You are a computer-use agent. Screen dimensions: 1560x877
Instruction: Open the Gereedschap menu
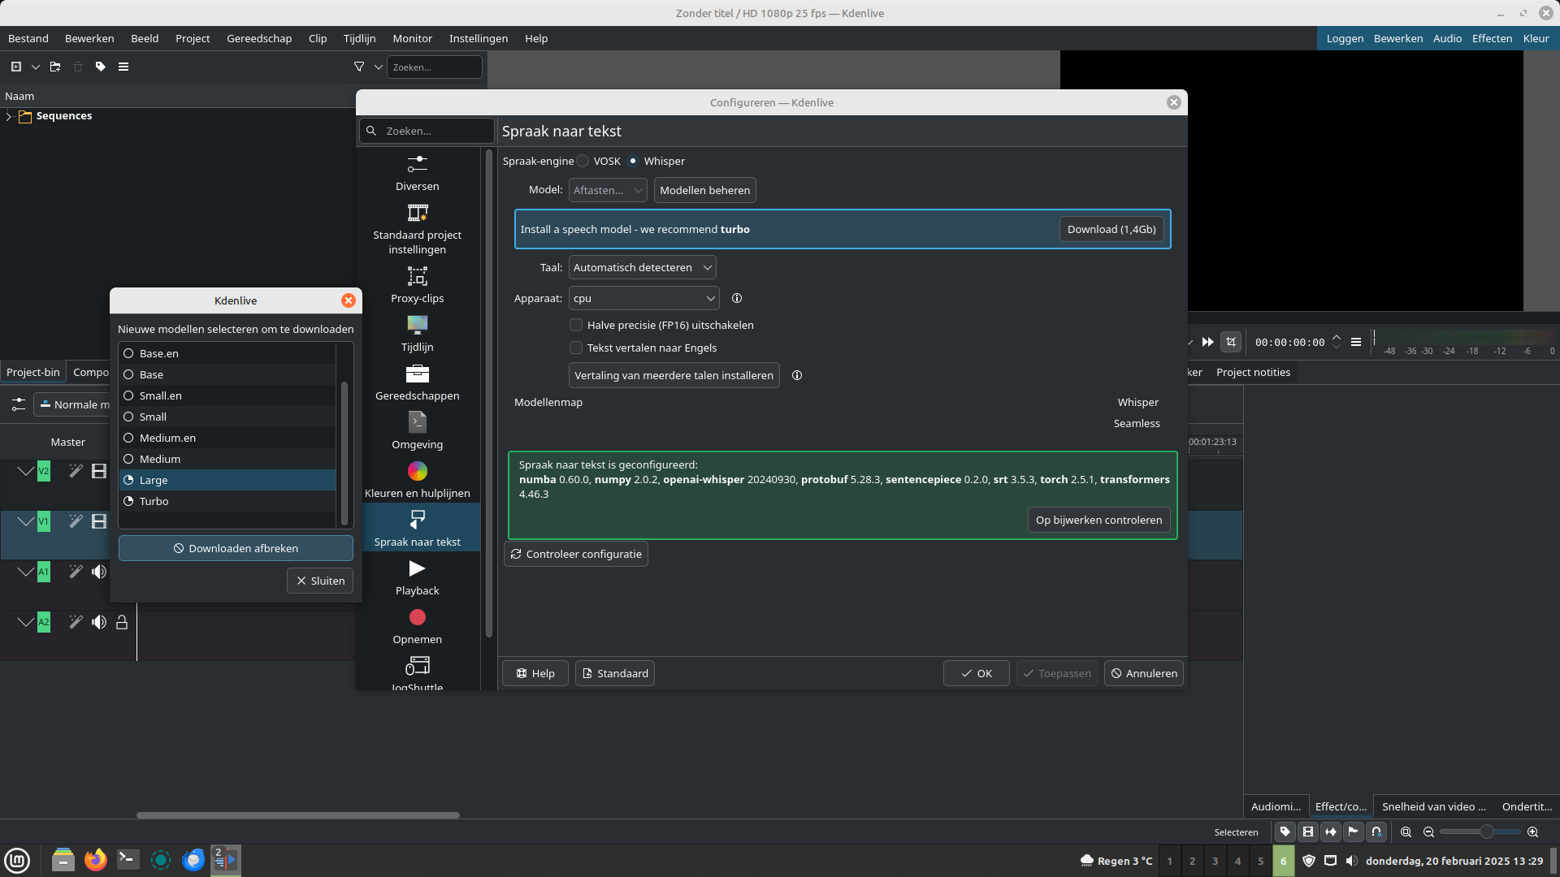click(x=259, y=38)
